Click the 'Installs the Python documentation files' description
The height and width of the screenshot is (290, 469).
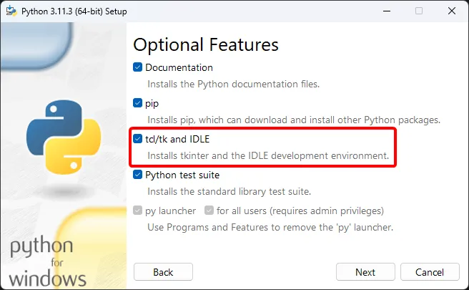point(233,84)
